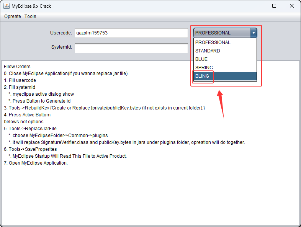This screenshot has width=301, height=227.
Task: Click the '2. Fill systemid' line
Action: (x=20, y=87)
